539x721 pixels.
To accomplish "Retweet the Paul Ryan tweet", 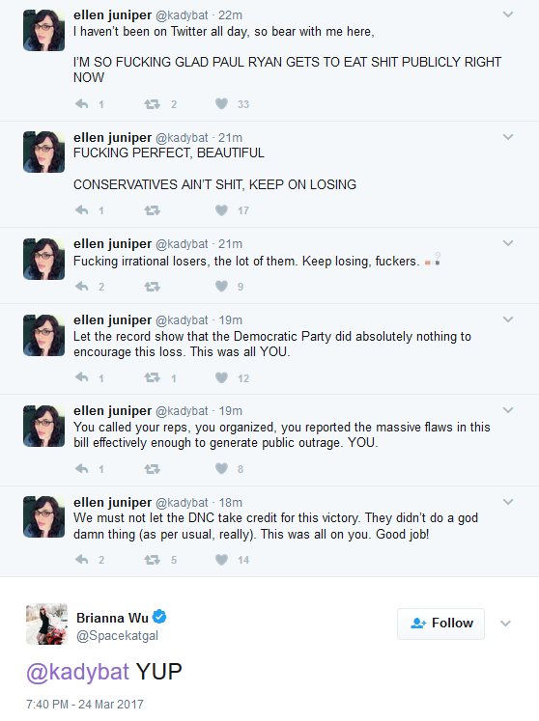I will [152, 104].
